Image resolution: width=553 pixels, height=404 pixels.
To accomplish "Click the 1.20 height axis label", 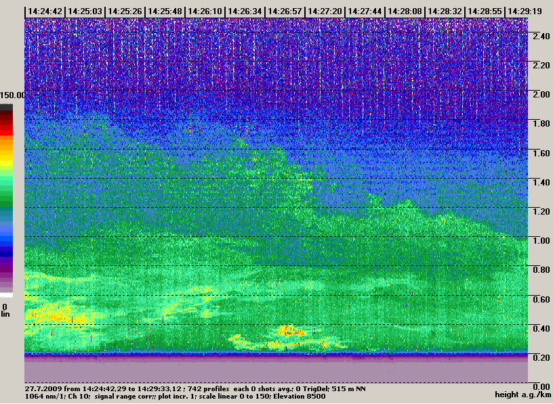I will point(541,212).
